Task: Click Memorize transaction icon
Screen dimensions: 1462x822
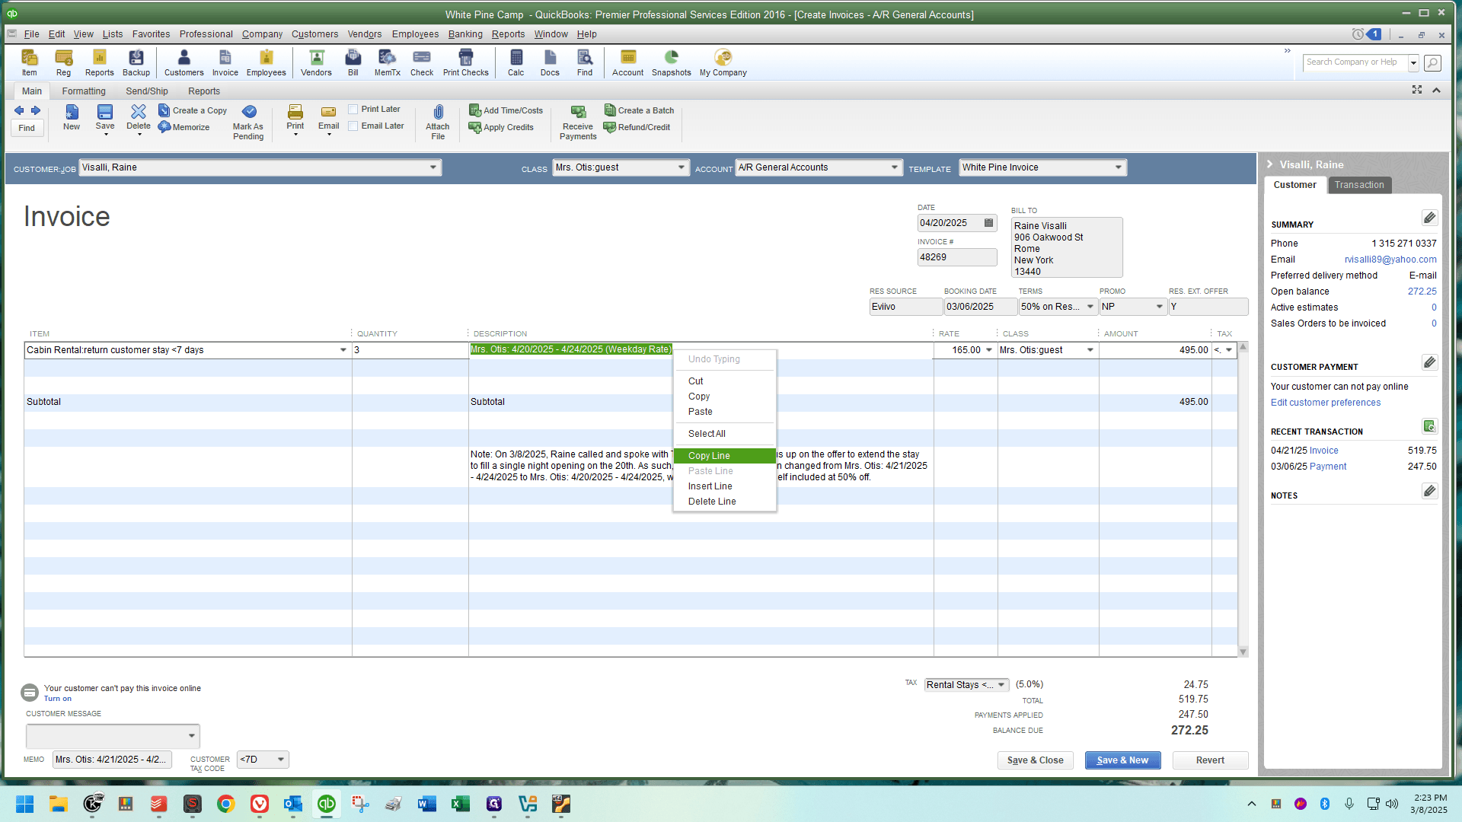Action: (184, 127)
